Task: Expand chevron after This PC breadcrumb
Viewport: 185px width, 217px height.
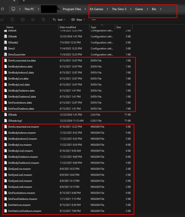Action: 38,9
